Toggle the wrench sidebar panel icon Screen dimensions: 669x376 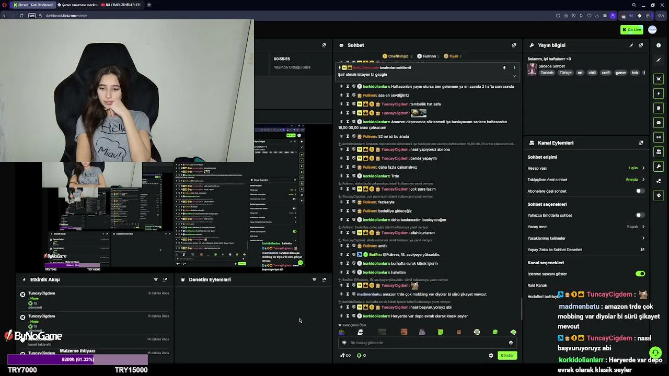[x=659, y=167]
